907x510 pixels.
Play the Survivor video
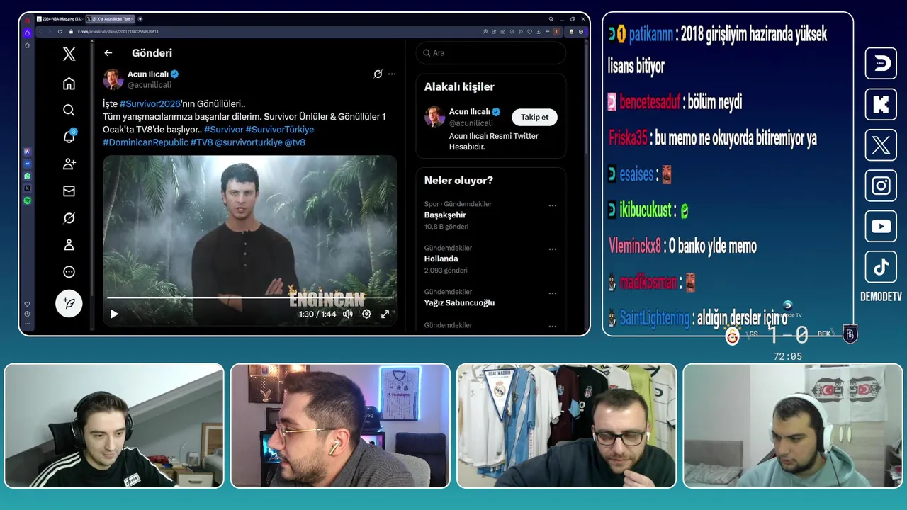point(114,314)
